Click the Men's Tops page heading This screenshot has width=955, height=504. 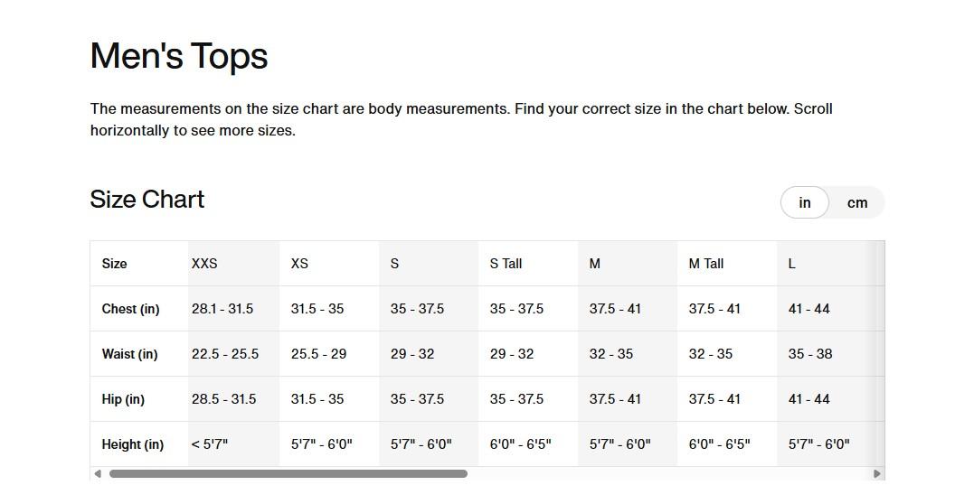pos(179,56)
